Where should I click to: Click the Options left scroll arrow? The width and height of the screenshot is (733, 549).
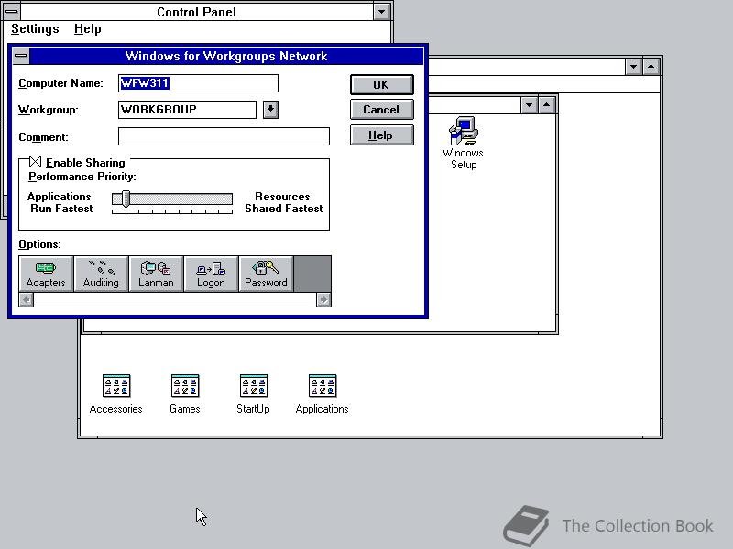click(27, 300)
